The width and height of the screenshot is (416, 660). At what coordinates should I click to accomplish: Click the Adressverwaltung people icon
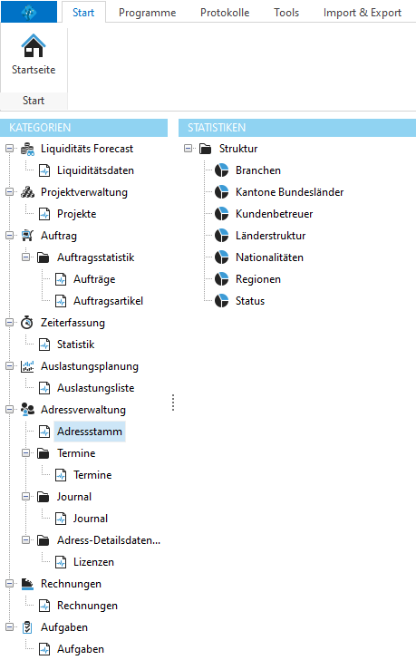pyautogui.click(x=27, y=410)
